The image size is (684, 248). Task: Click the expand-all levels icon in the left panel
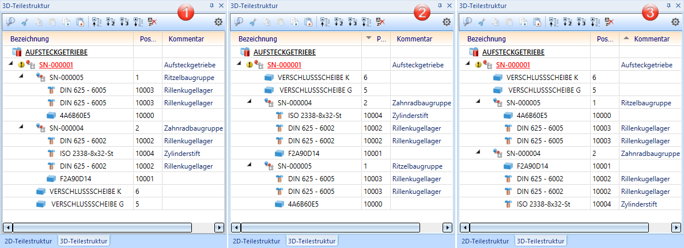[x=138, y=22]
